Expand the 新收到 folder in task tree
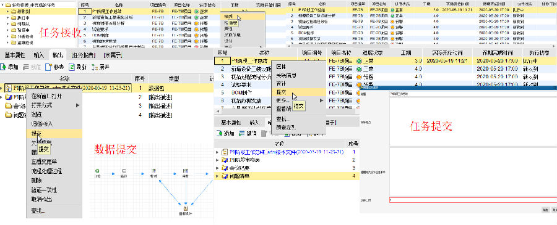 click(8, 11)
